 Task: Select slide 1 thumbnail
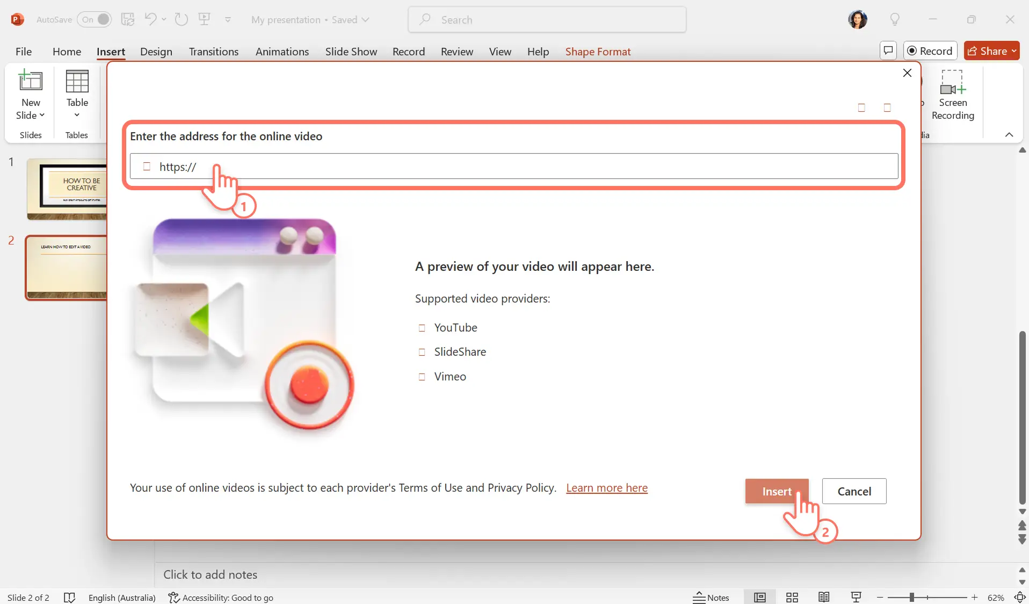click(67, 189)
